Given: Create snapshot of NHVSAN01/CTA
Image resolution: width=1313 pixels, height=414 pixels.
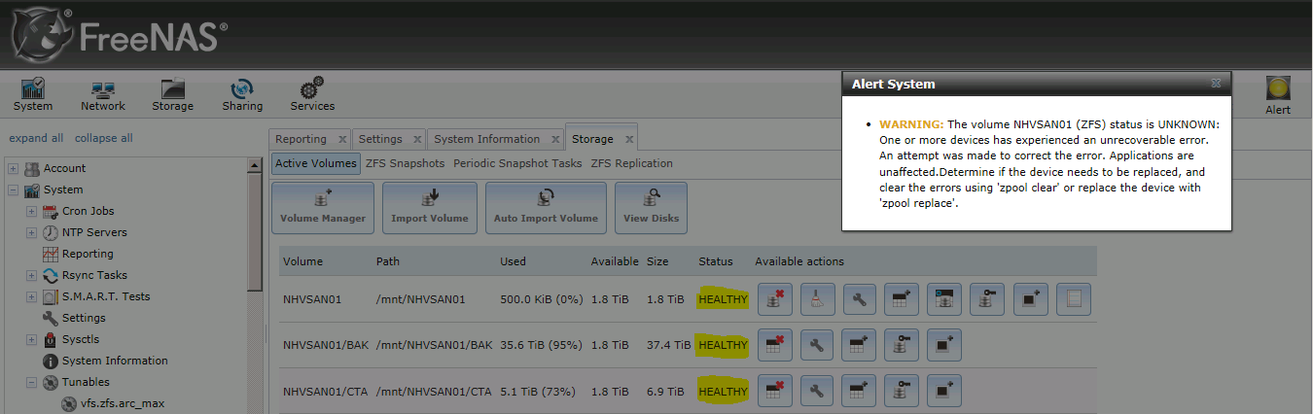Looking at the screenshot, I should 944,392.
